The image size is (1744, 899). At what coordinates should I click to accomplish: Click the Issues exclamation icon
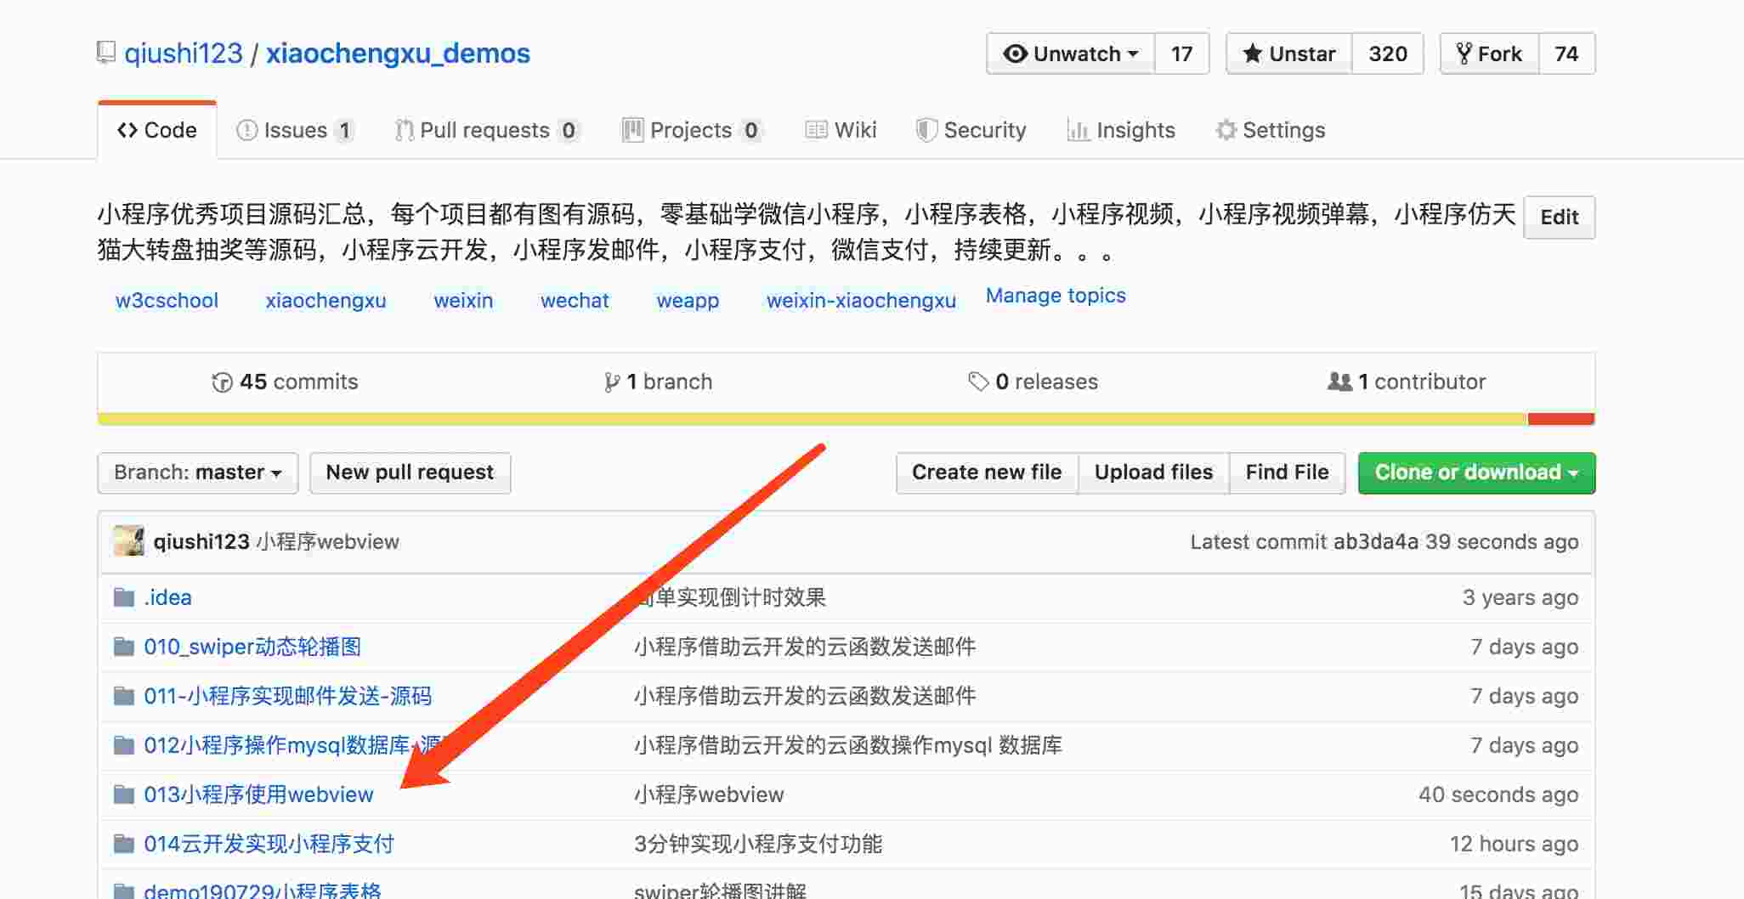(246, 130)
